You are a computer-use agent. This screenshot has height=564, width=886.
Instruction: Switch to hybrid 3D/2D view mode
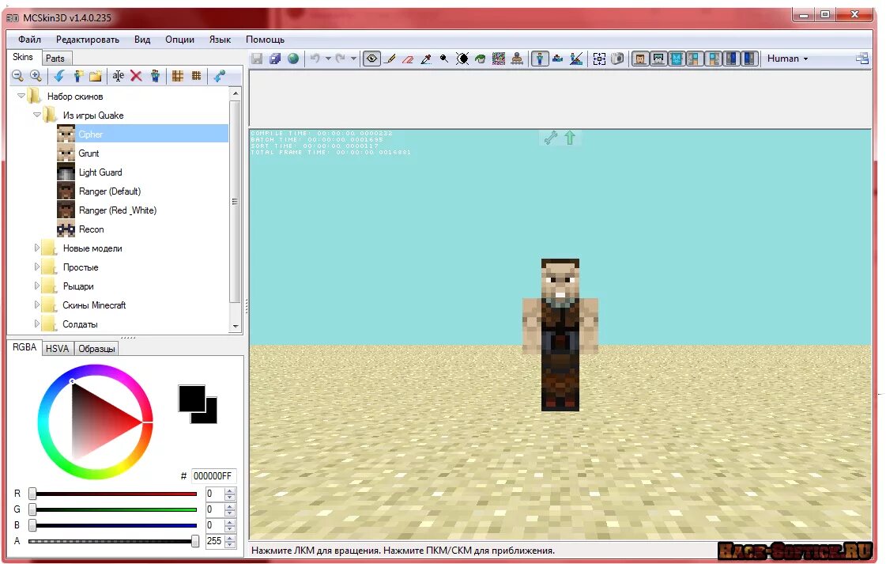pyautogui.click(x=576, y=59)
